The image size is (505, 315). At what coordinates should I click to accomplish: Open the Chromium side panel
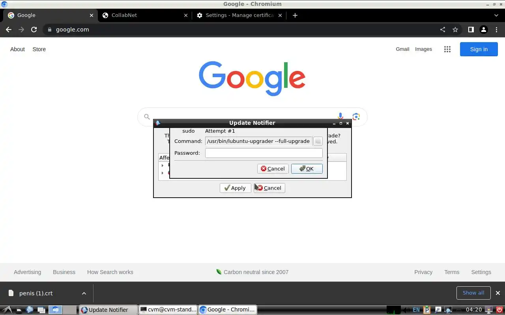point(471,30)
